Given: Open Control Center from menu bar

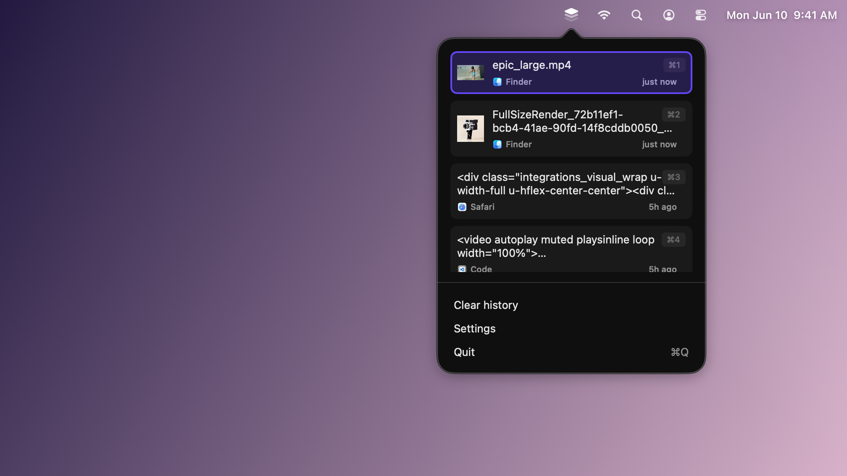Looking at the screenshot, I should click(701, 15).
